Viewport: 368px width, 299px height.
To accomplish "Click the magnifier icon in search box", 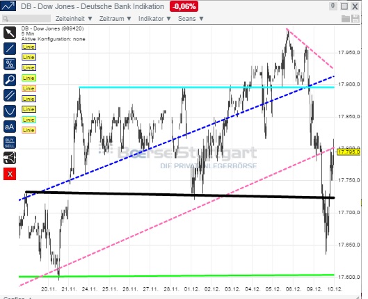I will point(6,19).
